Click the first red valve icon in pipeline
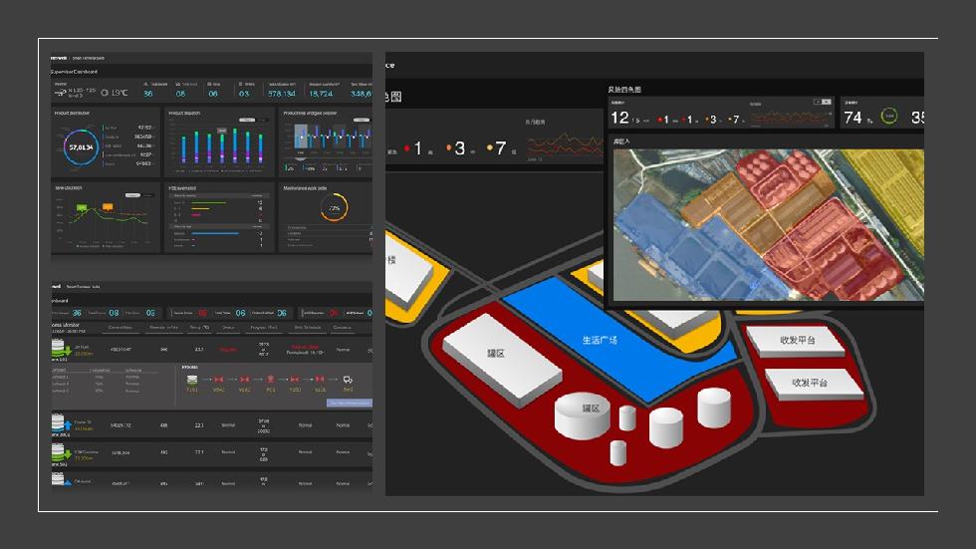This screenshot has width=976, height=549. 217,380
